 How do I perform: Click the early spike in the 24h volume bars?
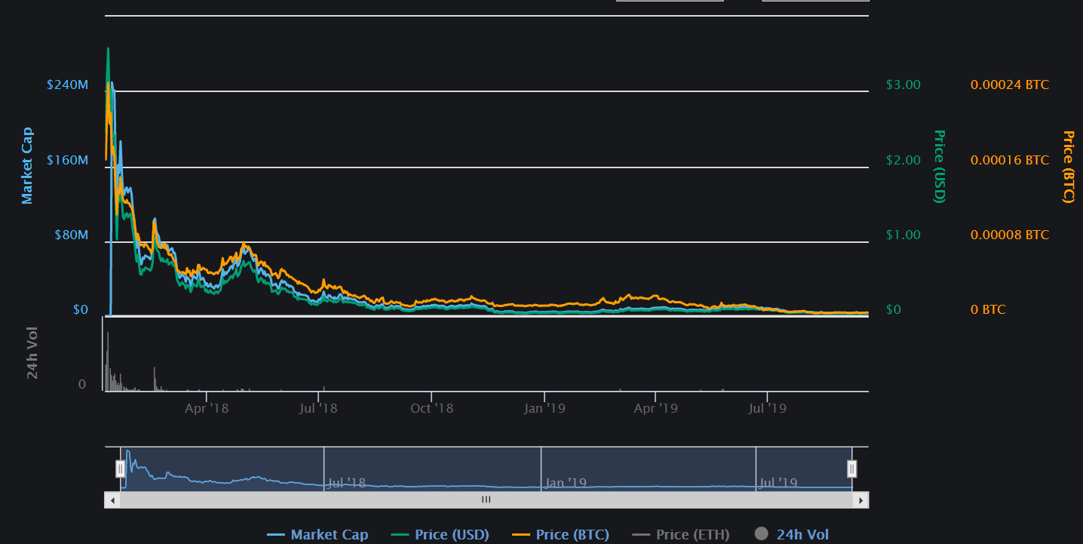[107, 361]
